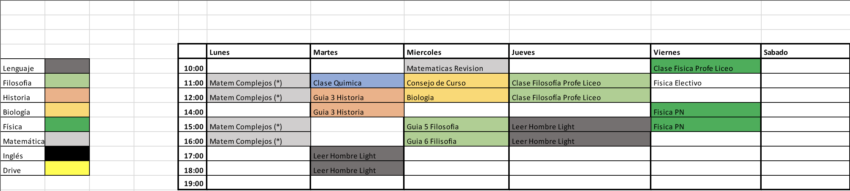This screenshot has width=850, height=191.
Task: Select the Jueves header cell
Action: 579,51
